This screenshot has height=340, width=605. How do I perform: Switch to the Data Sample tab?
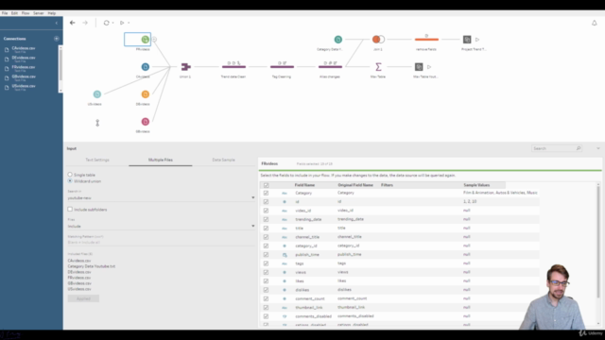(x=223, y=160)
